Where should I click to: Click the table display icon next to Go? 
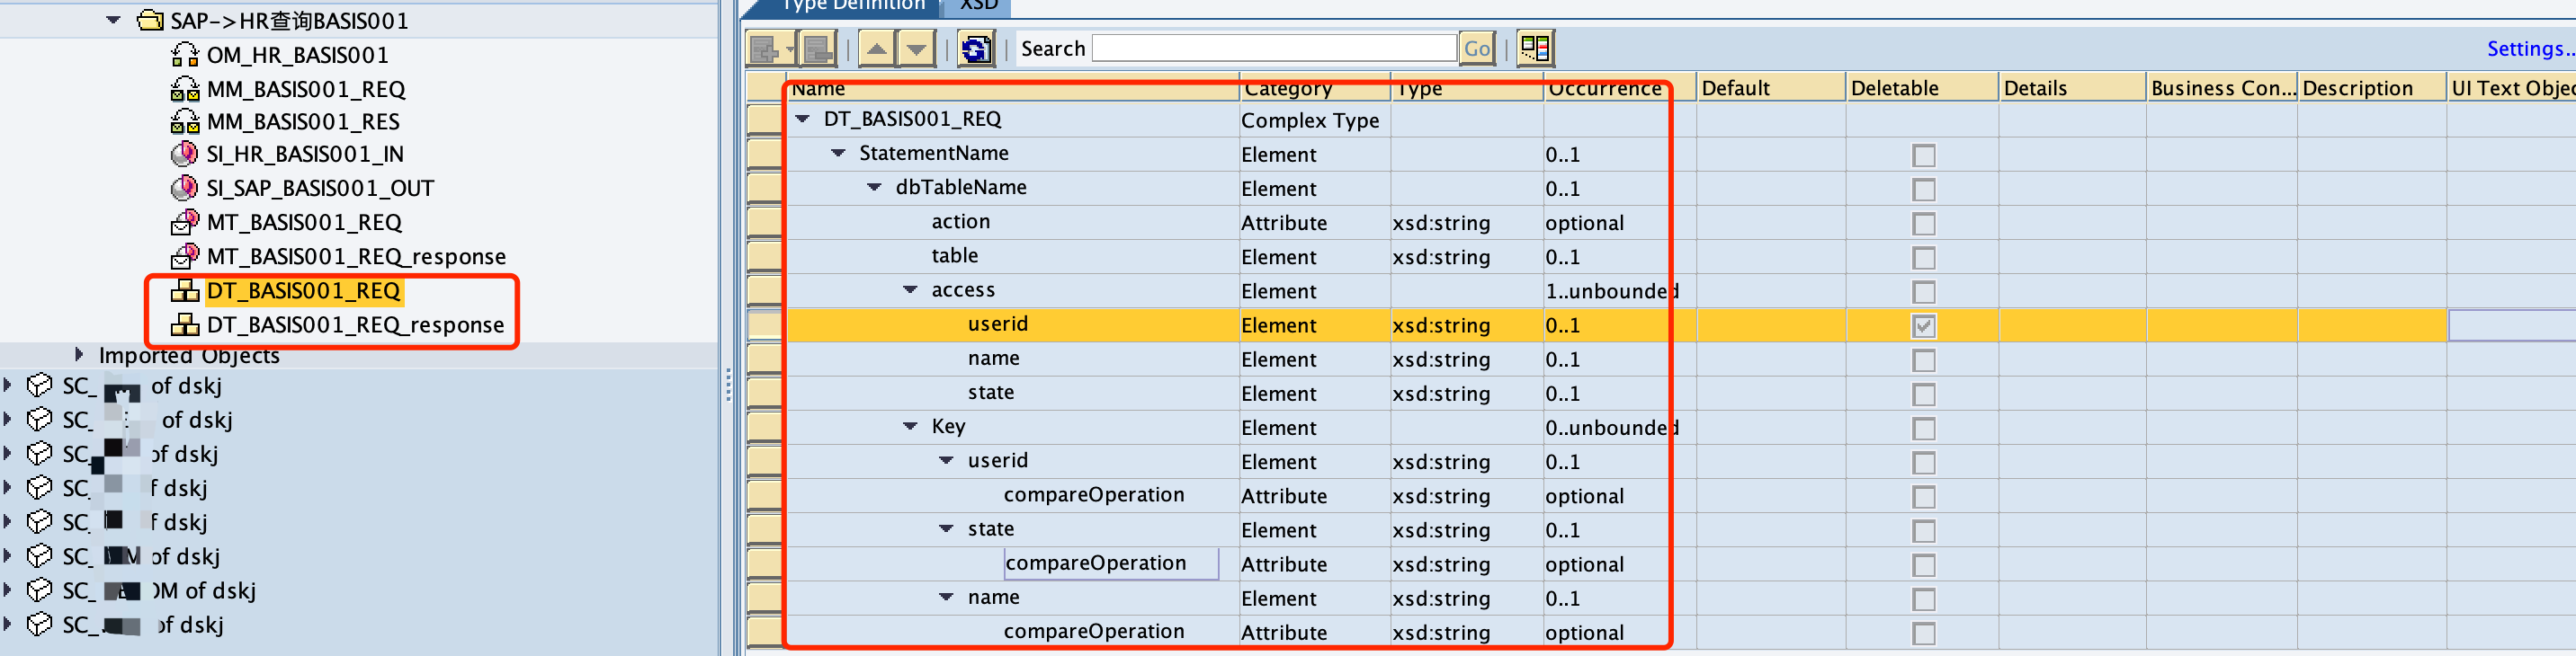1535,48
